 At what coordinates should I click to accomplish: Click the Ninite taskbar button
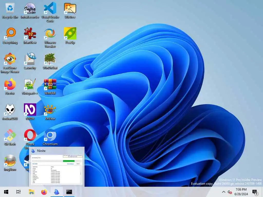[x=57, y=192]
